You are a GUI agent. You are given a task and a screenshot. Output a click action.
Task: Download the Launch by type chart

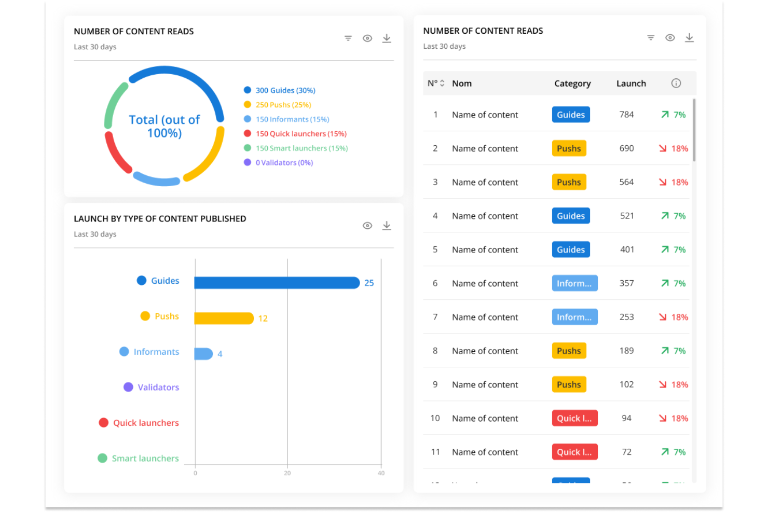tap(387, 226)
